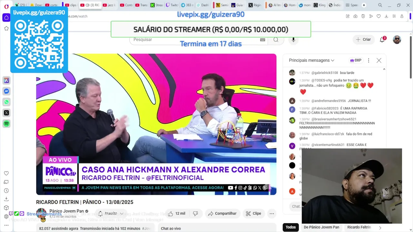Image resolution: width=413 pixels, height=232 pixels.
Task: Open Opera main menu logo
Action: pyautogui.click(x=6, y=6)
